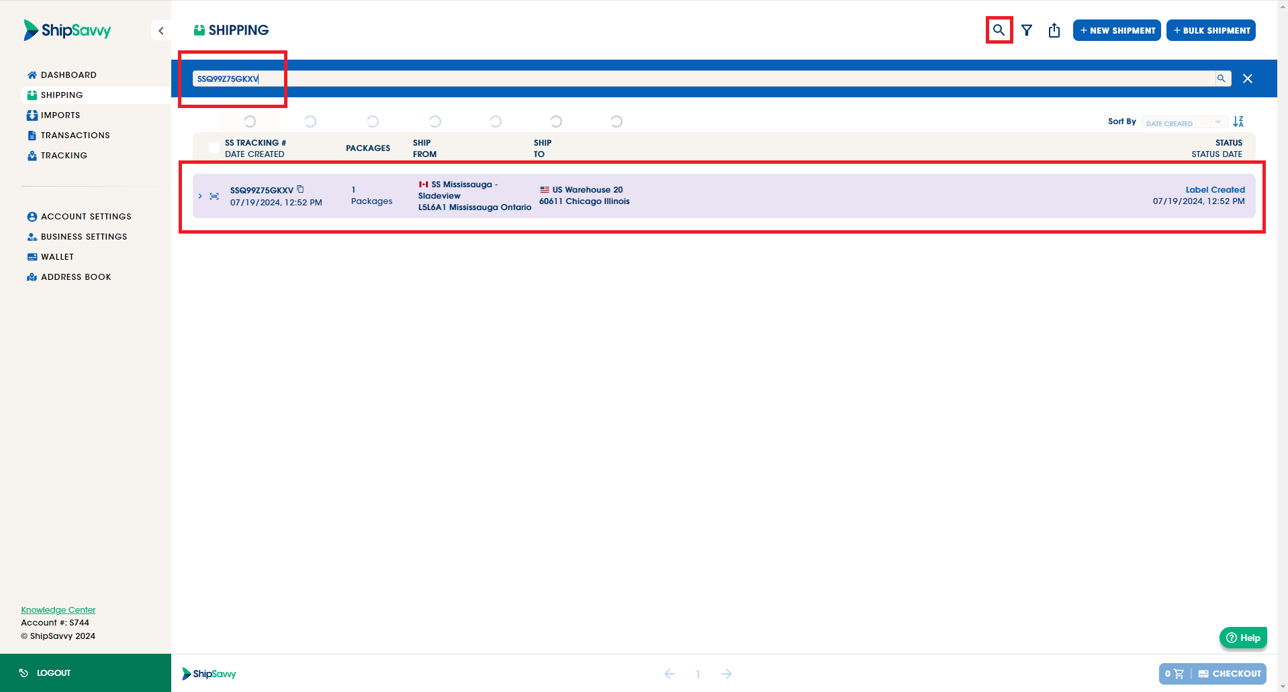This screenshot has width=1288, height=692.
Task: Open the search icon in header
Action: pos(999,30)
